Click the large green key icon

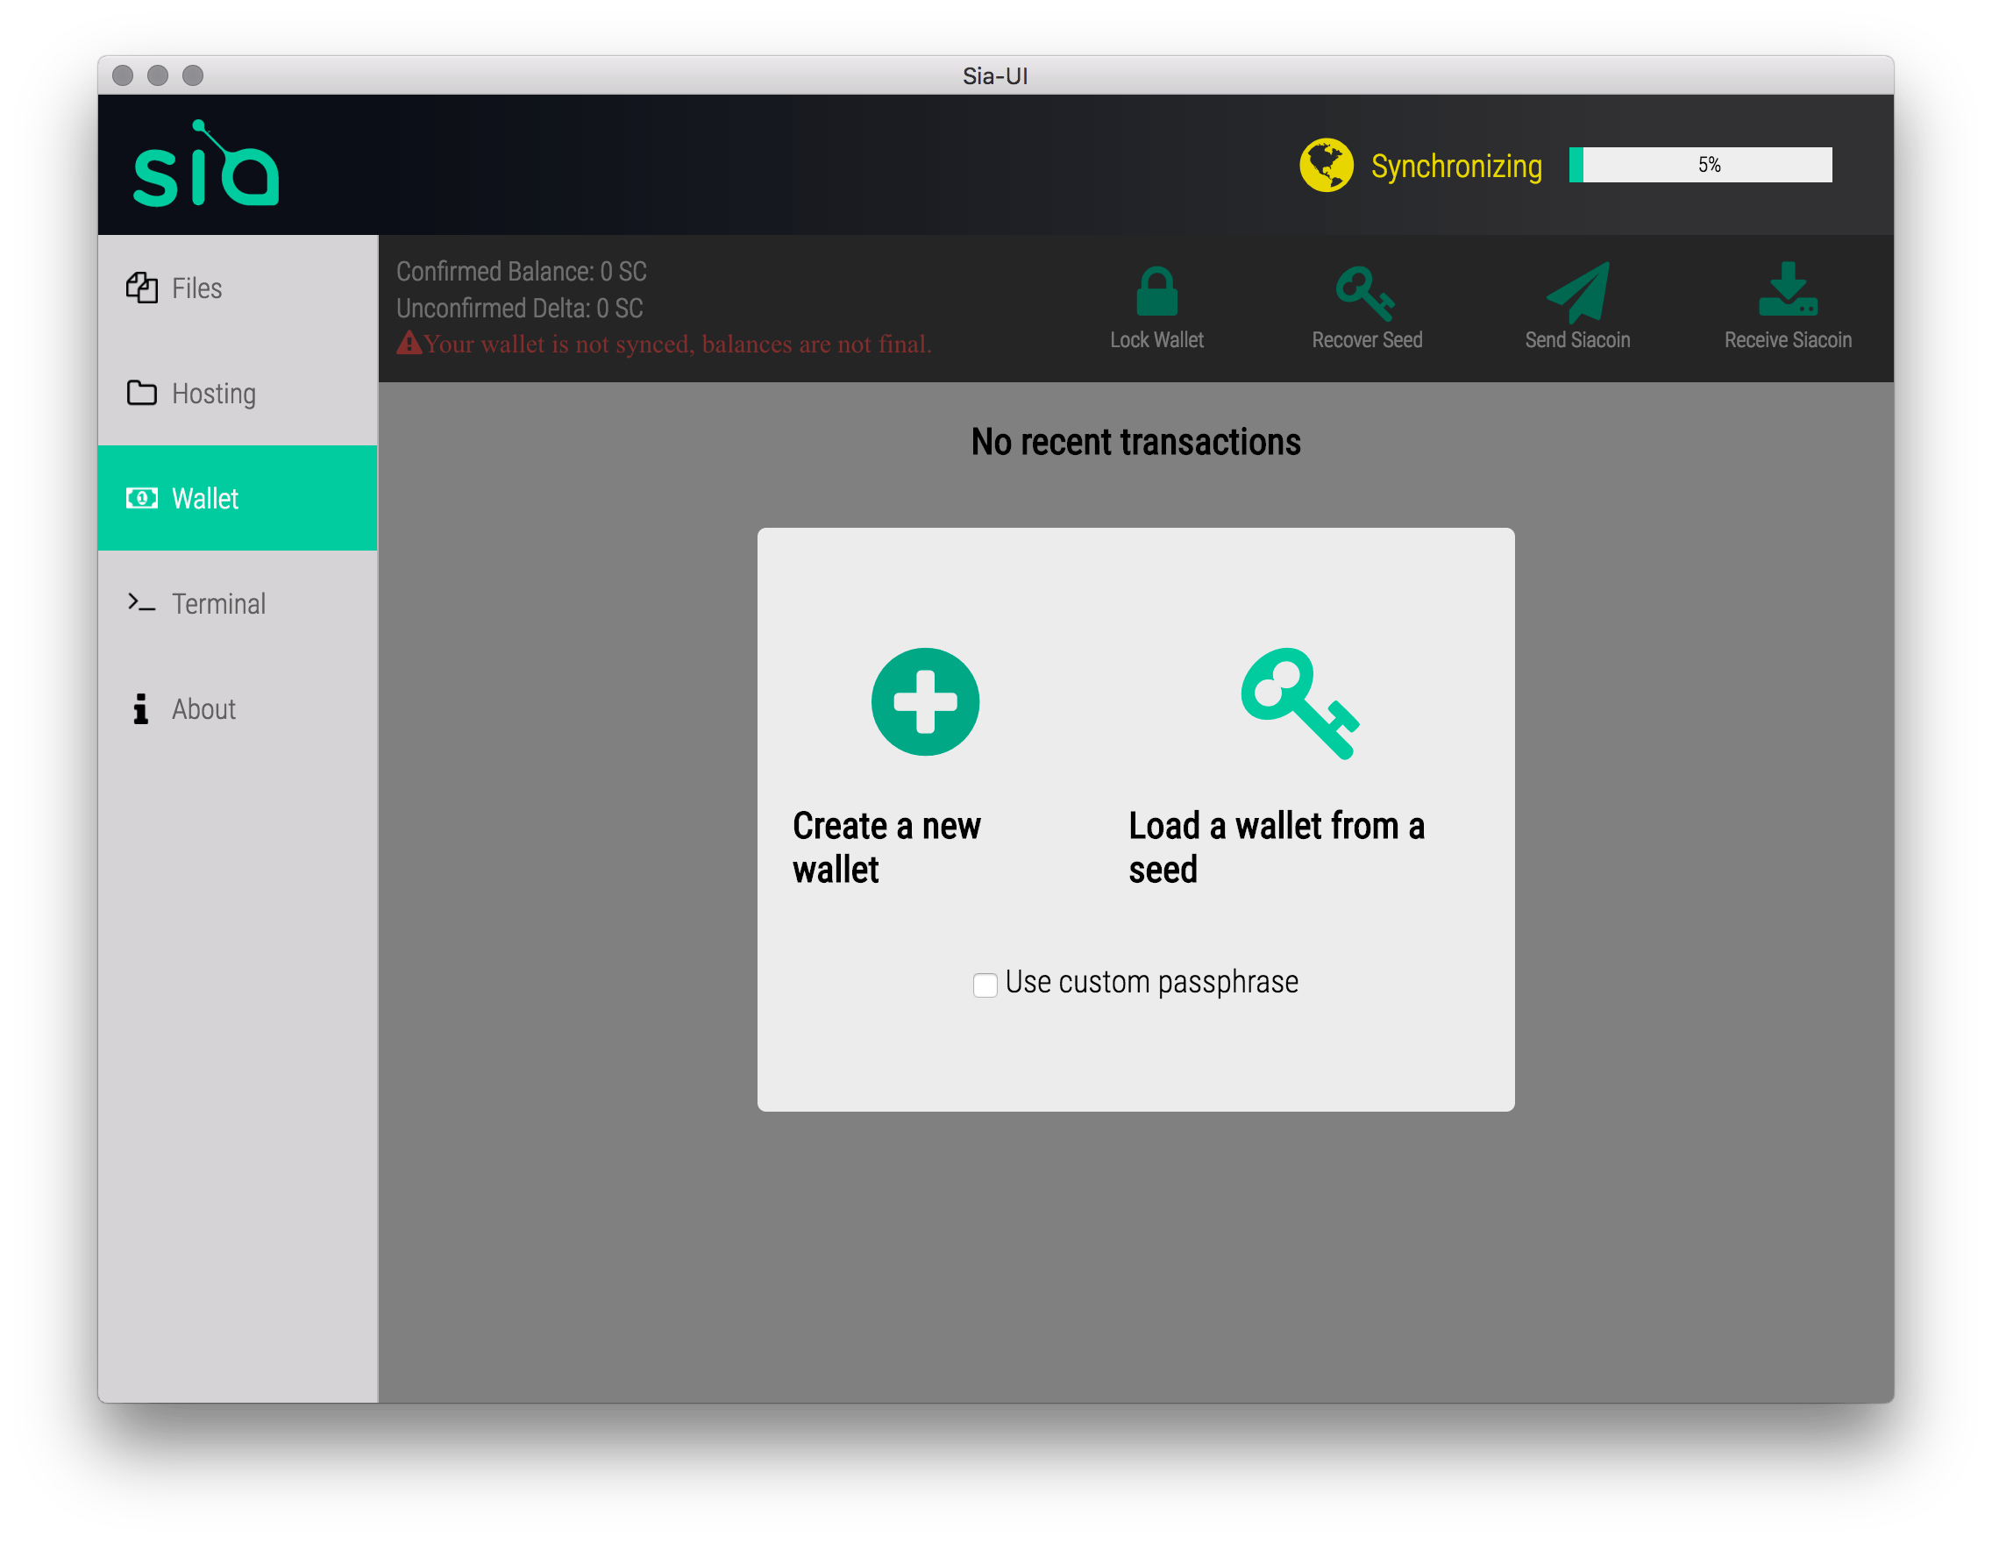tap(1299, 703)
